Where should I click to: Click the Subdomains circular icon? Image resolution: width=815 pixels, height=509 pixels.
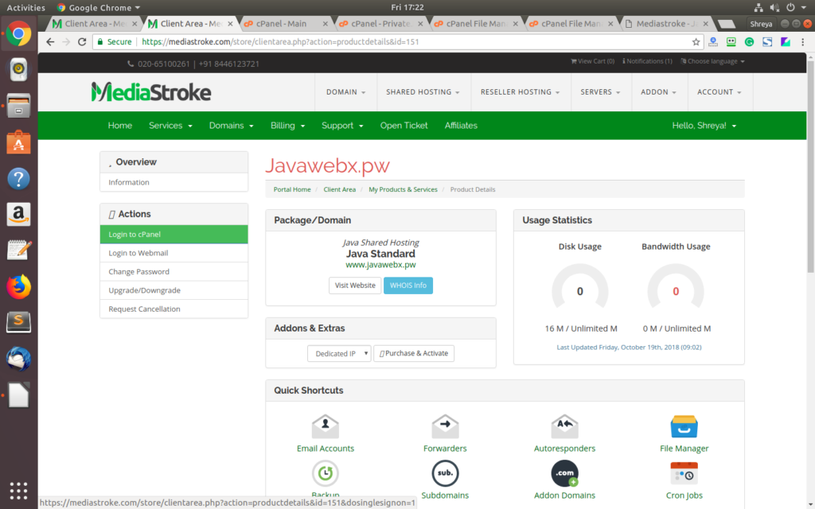(445, 473)
